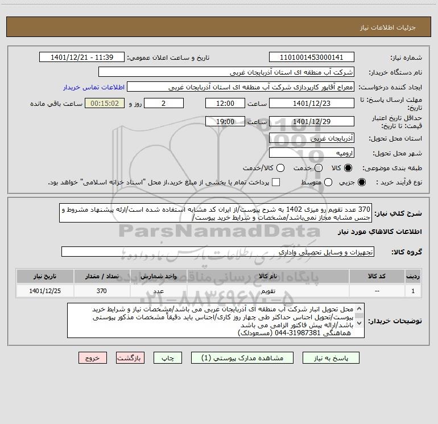
Task: Select the خدمت radio button
Action: click(319, 168)
